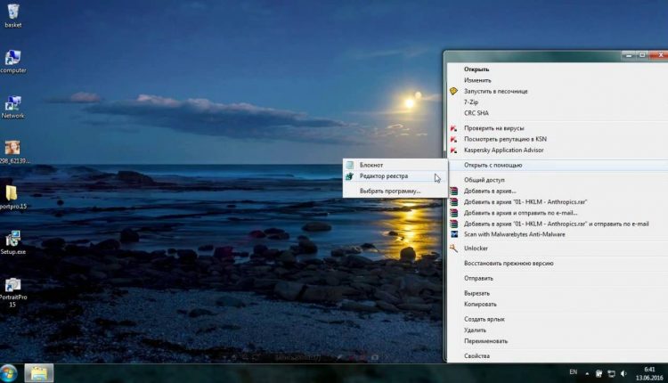Select Проверить на вирусы
This screenshot has height=383, width=668.
493,128
